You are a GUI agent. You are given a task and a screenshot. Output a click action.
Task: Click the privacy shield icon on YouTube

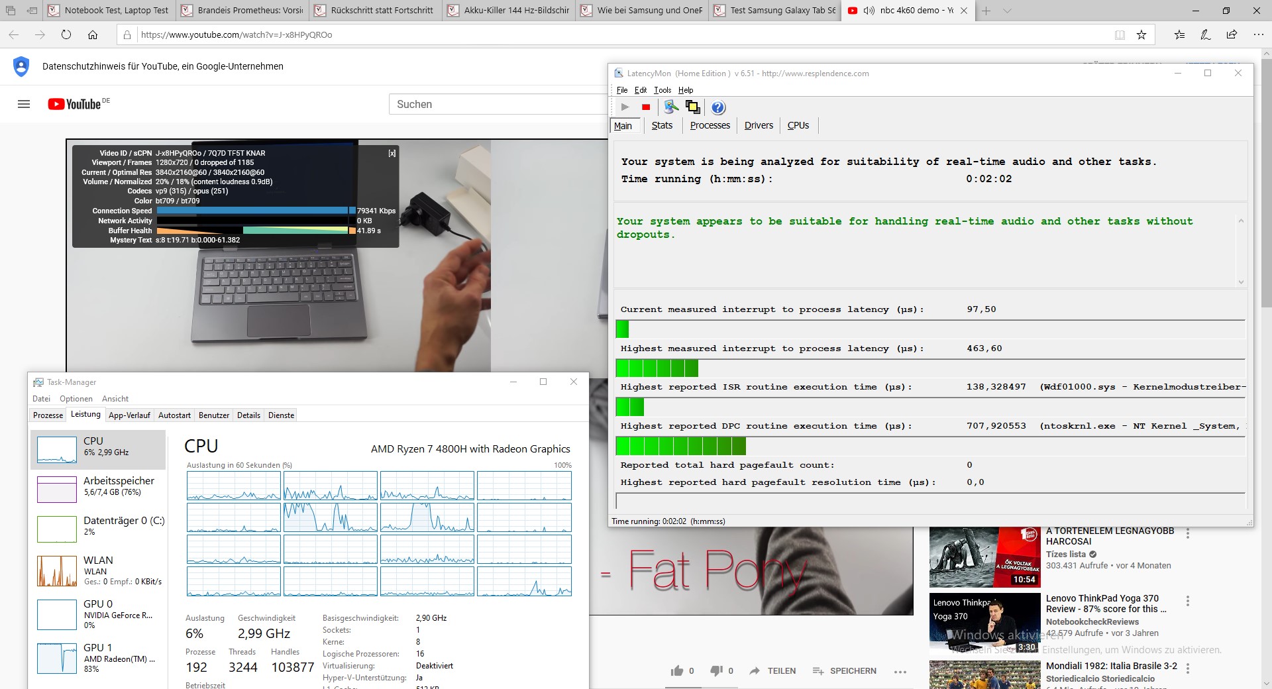[21, 66]
